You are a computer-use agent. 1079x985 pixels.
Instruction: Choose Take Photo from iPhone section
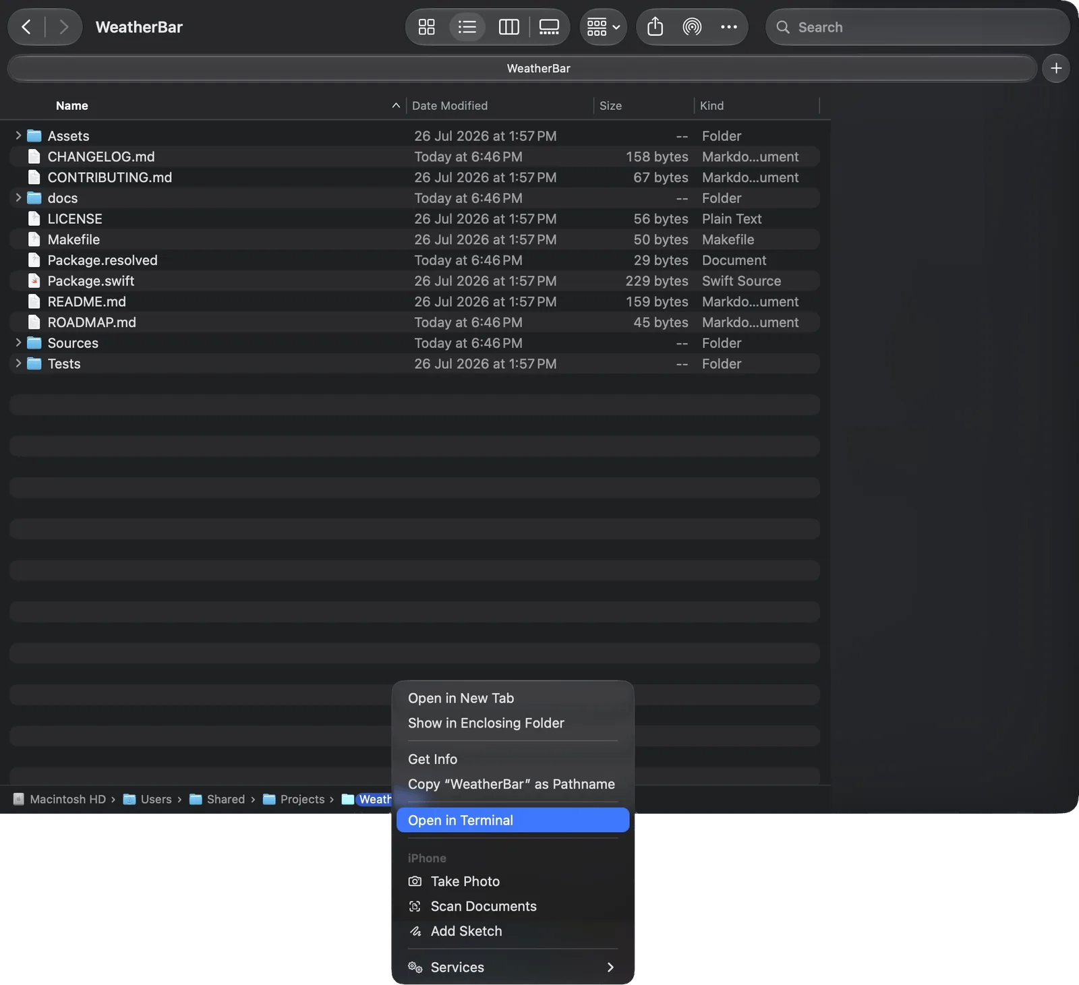513,881
